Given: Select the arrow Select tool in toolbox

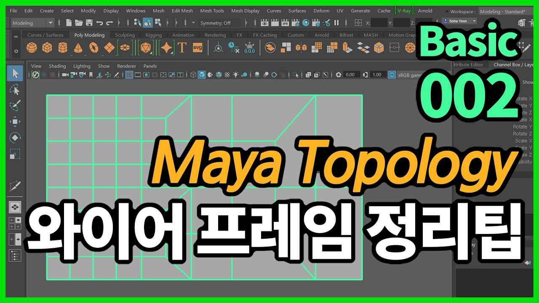Looking at the screenshot, I should (x=15, y=74).
